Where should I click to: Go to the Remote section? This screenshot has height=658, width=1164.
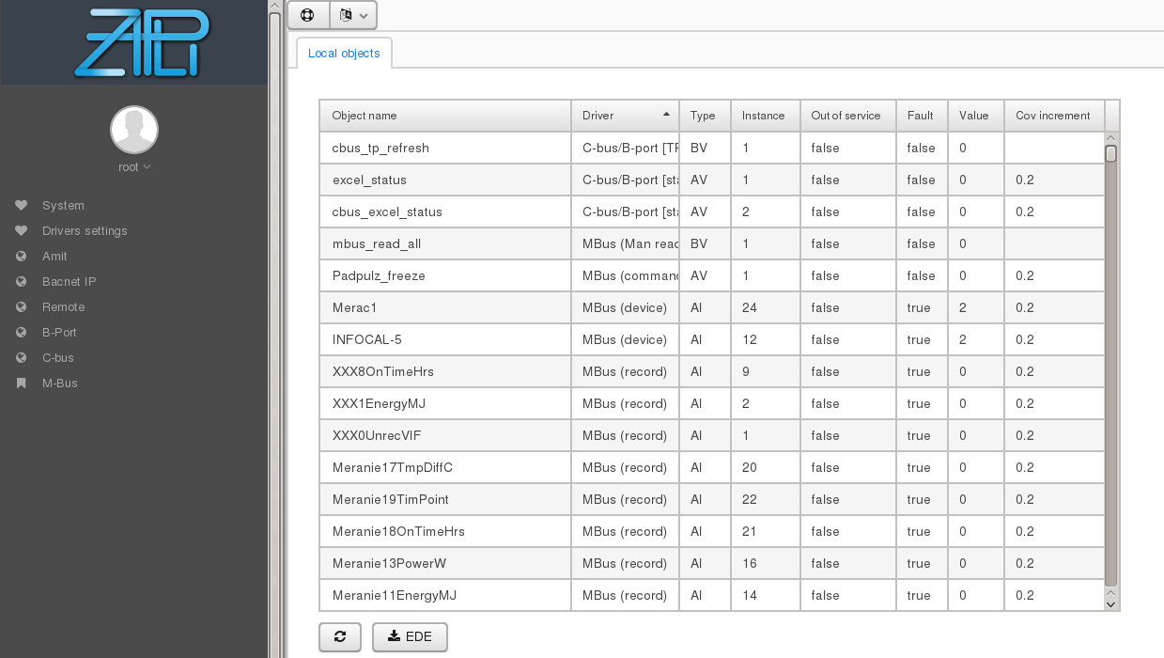pyautogui.click(x=63, y=307)
